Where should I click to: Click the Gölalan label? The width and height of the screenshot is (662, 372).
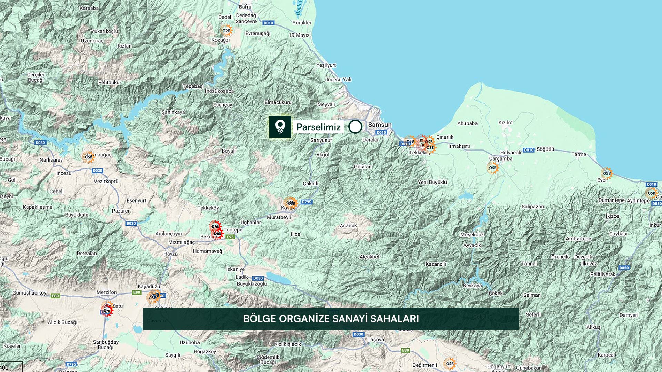pos(363,166)
